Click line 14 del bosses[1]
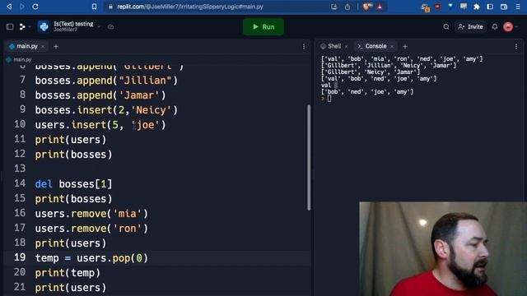 (73, 184)
